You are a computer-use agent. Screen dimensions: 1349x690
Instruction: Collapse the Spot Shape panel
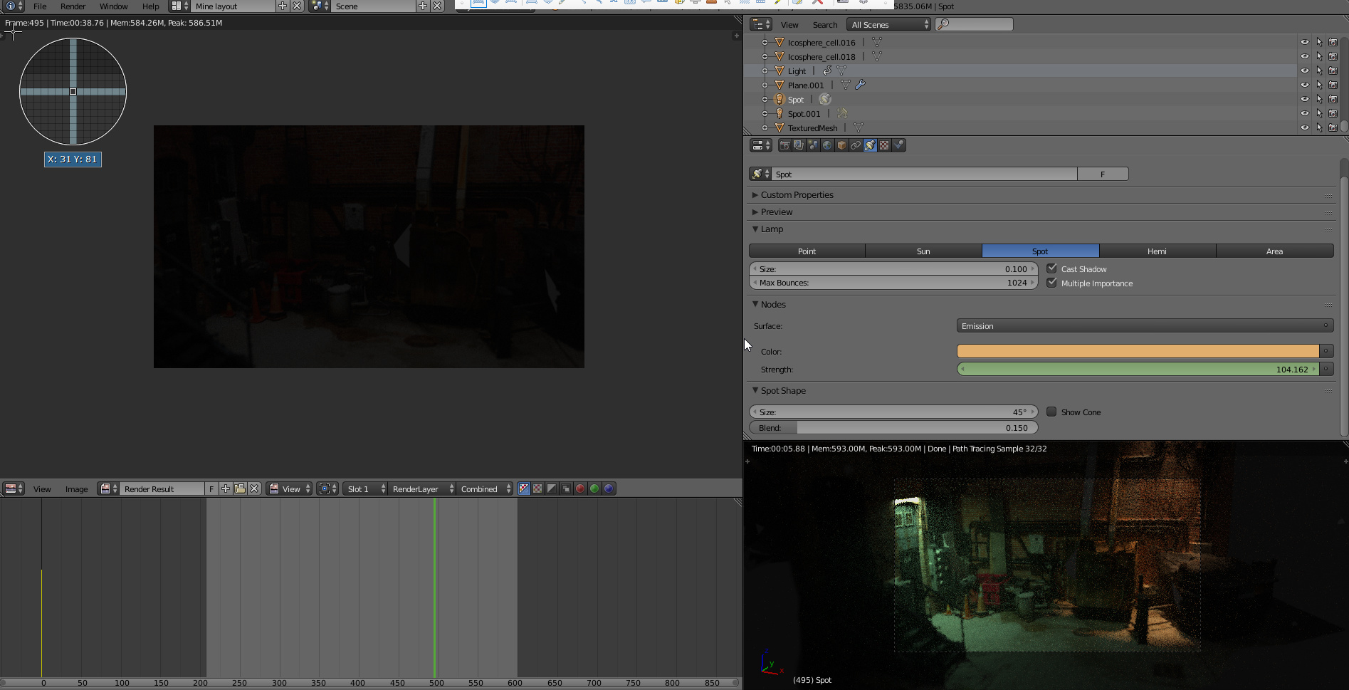755,390
